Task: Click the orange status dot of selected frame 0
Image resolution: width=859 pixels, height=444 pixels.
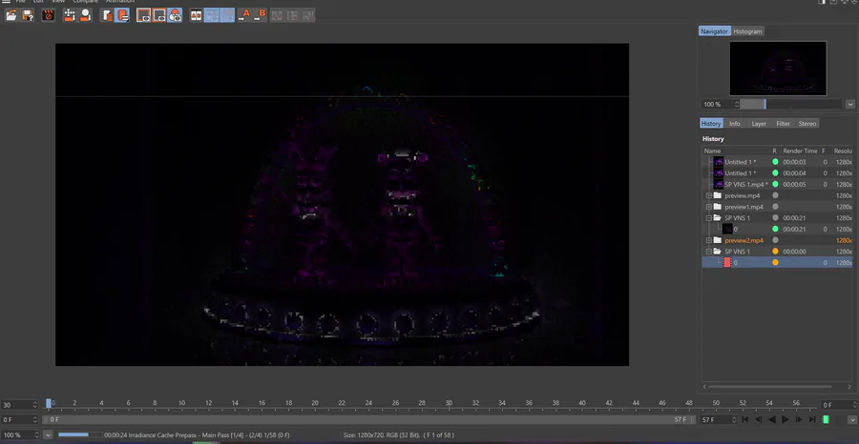Action: pyautogui.click(x=775, y=262)
